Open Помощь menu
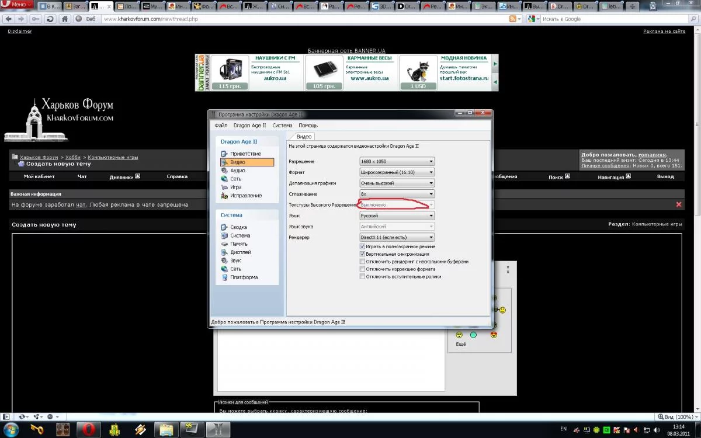Viewport: 701px width, 438px height. 308,126
